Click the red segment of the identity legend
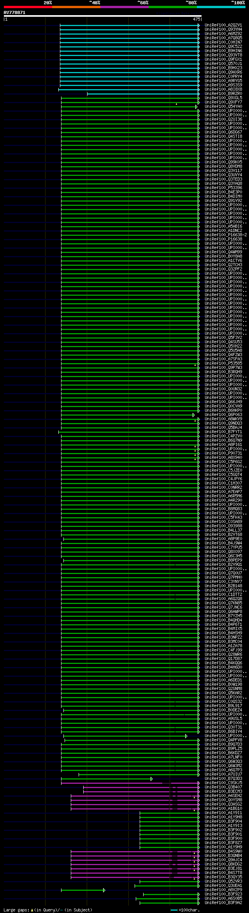 click(28, 7)
